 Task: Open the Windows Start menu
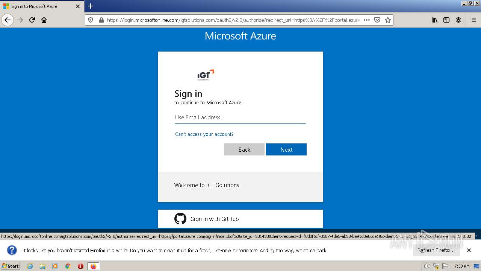click(x=11, y=266)
